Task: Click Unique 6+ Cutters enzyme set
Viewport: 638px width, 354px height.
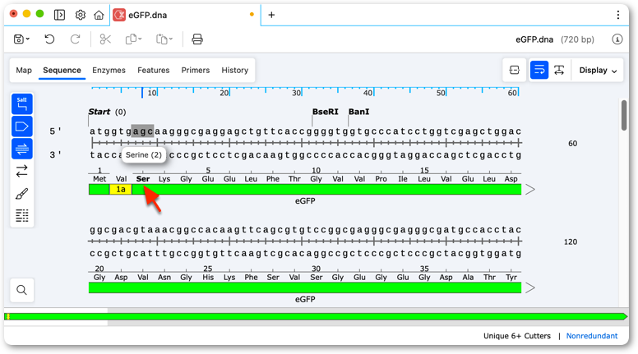Action: [517, 336]
